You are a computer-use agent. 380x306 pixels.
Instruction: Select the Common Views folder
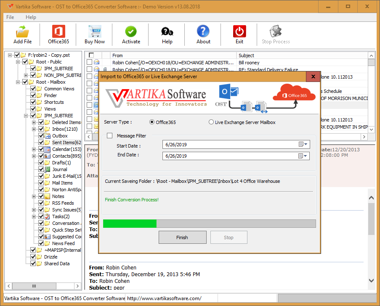[59, 89]
